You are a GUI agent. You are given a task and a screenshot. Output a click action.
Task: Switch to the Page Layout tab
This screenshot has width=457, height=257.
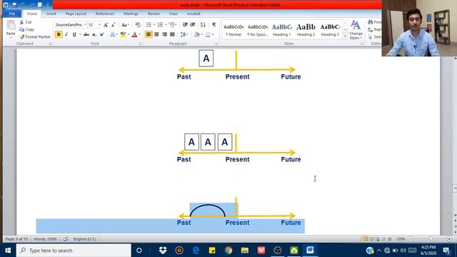click(x=76, y=14)
